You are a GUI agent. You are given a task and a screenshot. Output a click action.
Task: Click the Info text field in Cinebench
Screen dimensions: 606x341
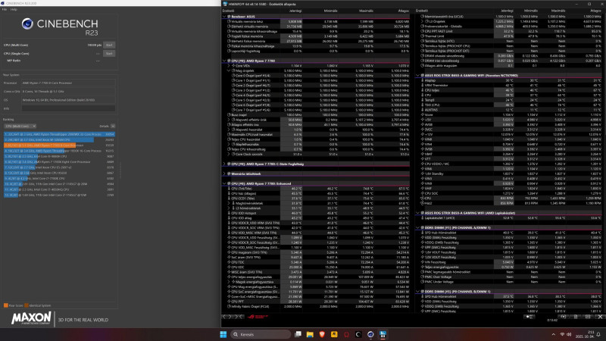pos(68,108)
